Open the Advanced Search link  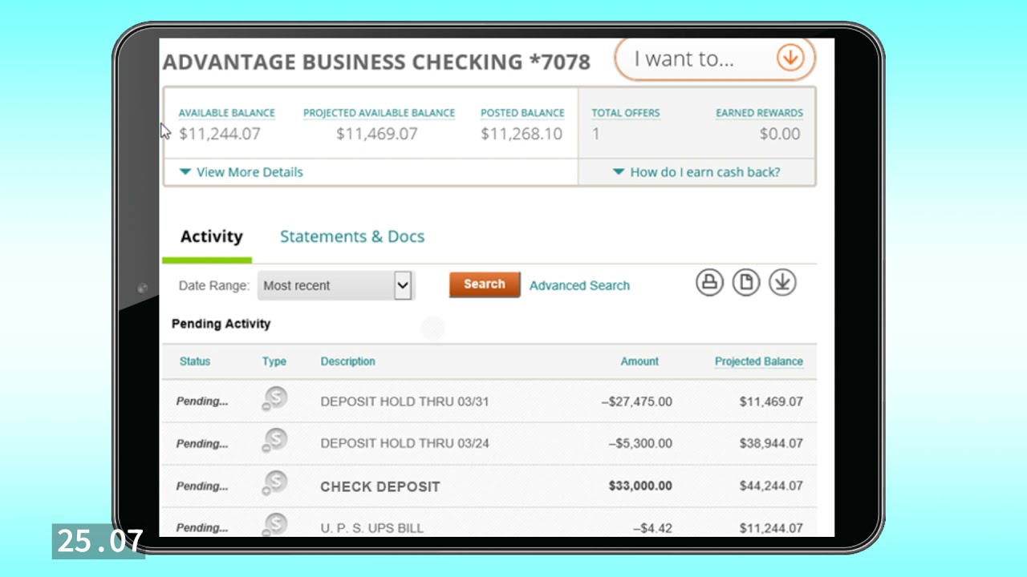[x=579, y=285]
